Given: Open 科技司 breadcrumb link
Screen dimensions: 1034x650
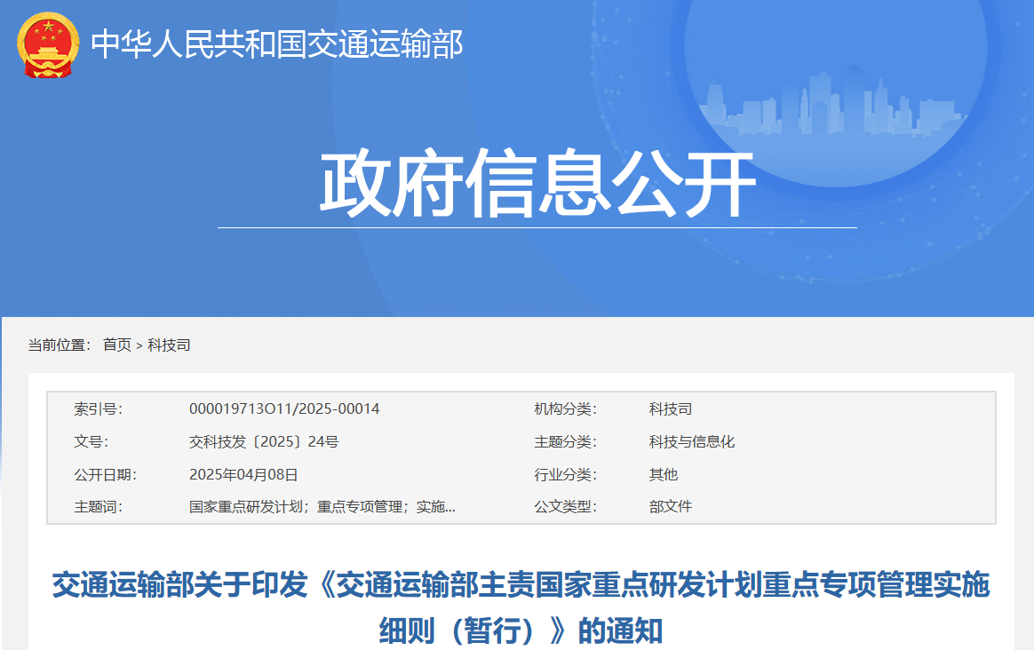Looking at the screenshot, I should (x=169, y=345).
